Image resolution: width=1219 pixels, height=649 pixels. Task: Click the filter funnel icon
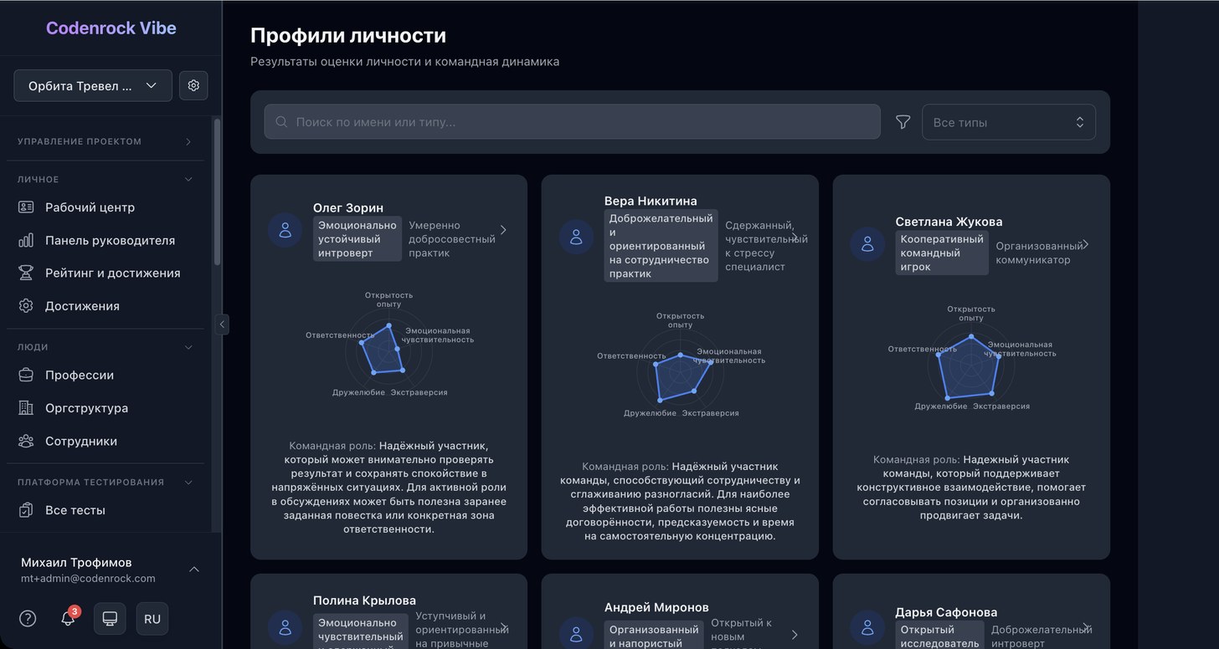pos(903,122)
